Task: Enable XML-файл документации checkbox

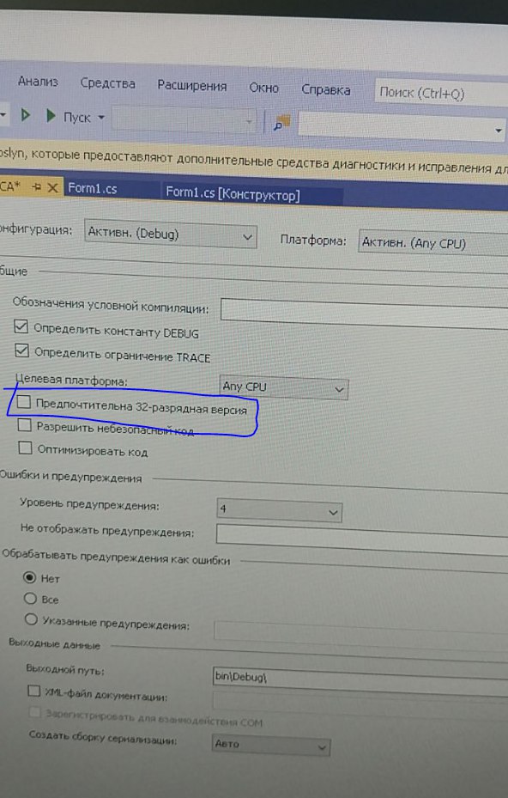Action: pos(33,691)
